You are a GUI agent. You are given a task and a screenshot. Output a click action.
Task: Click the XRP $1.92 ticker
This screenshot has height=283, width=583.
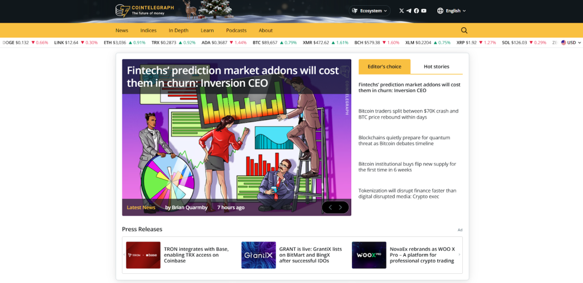pos(477,43)
